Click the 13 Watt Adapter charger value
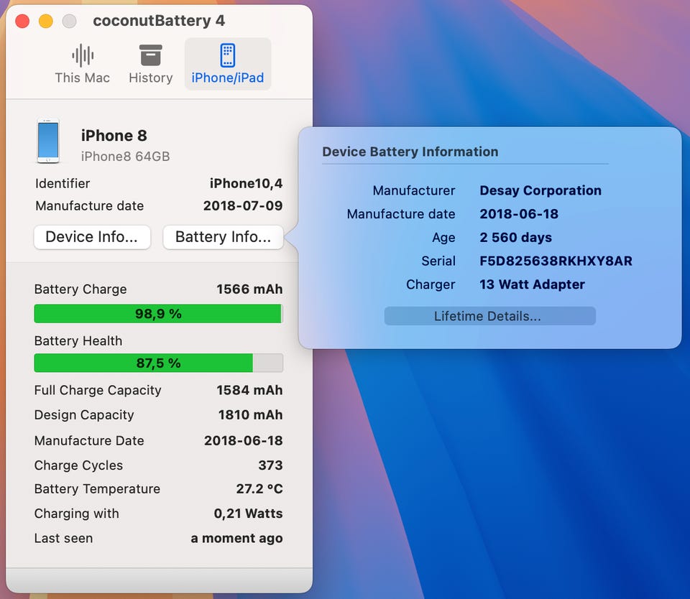Viewport: 690px width, 599px height. [x=532, y=284]
